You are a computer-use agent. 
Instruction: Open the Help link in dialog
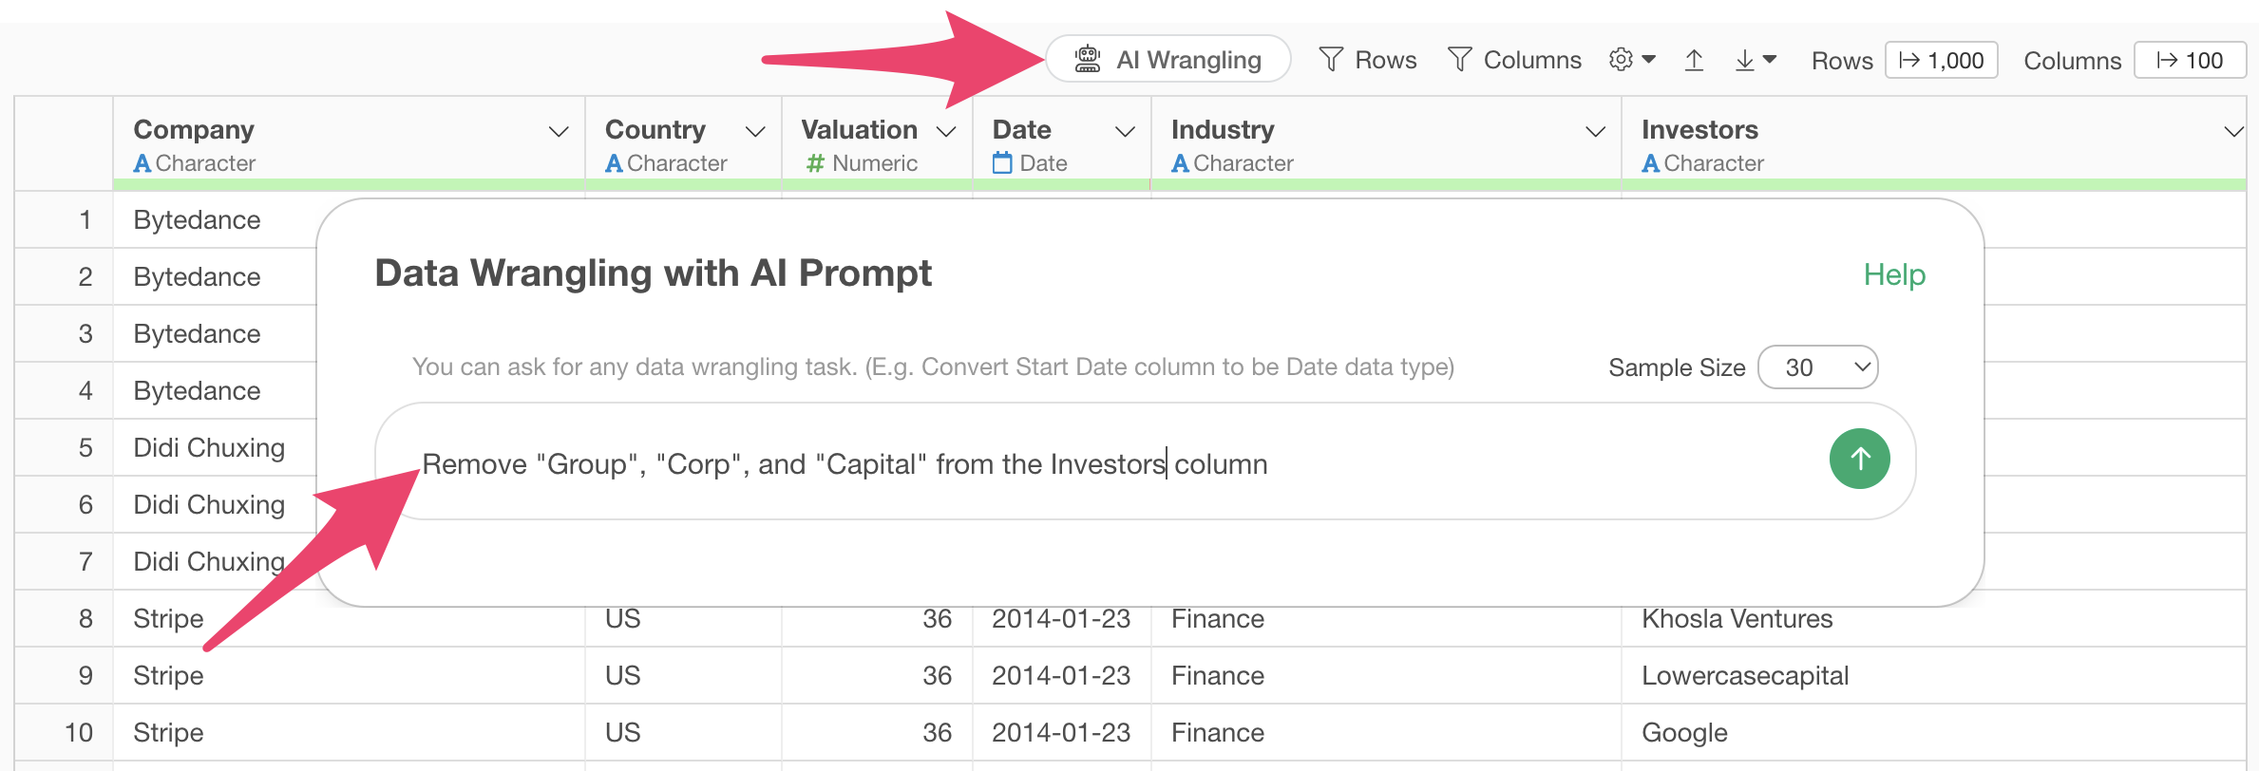1894,274
